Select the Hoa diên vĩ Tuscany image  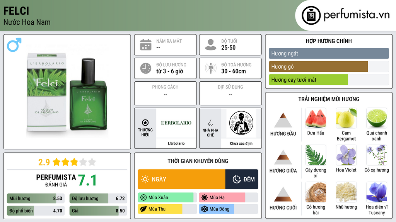pos(377,192)
